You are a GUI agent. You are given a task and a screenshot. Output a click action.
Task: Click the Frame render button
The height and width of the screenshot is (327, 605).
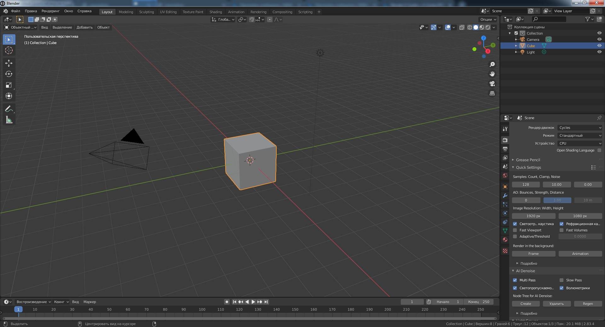click(533, 254)
